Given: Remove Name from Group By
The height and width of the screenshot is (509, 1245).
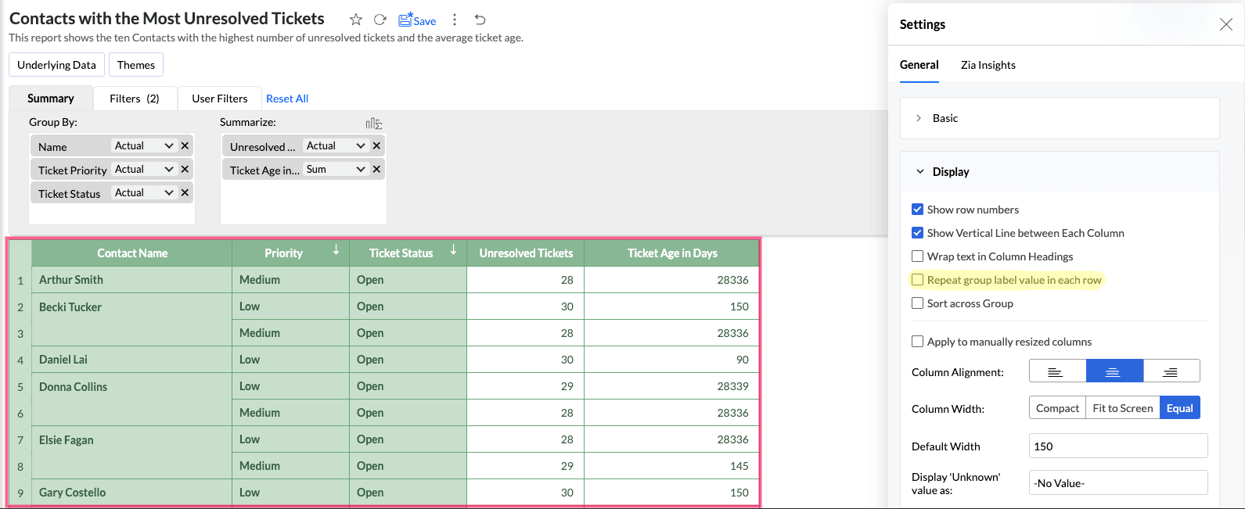Looking at the screenshot, I should pyautogui.click(x=185, y=145).
